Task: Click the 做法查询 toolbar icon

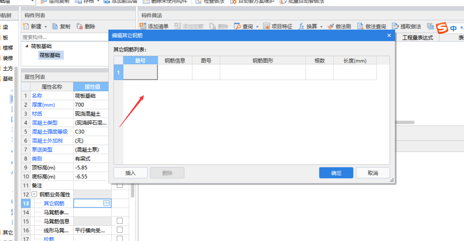Action: [360, 26]
